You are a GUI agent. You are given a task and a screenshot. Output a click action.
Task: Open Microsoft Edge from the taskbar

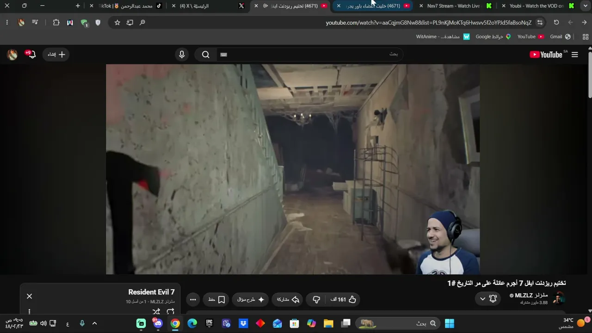(x=192, y=323)
